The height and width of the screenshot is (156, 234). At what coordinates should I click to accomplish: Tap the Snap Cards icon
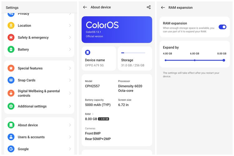(11, 80)
